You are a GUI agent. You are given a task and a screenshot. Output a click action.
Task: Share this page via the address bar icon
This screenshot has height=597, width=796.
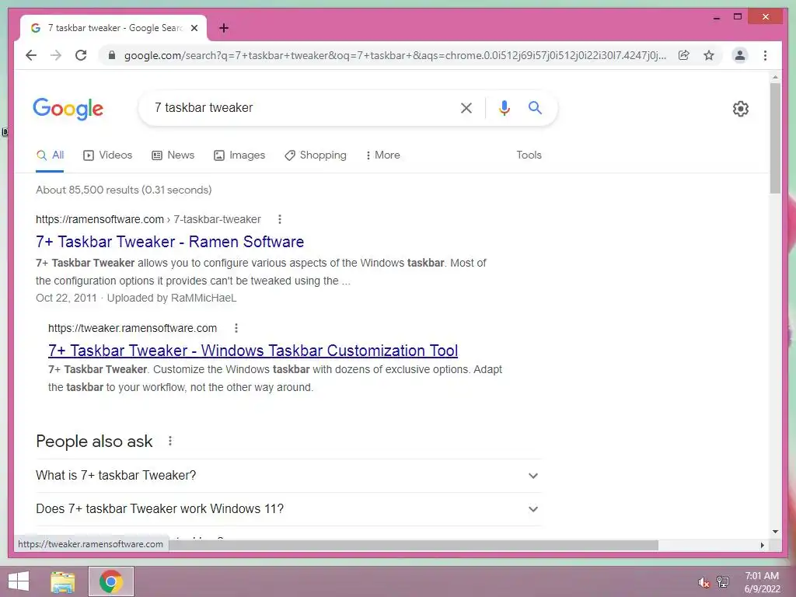click(684, 55)
